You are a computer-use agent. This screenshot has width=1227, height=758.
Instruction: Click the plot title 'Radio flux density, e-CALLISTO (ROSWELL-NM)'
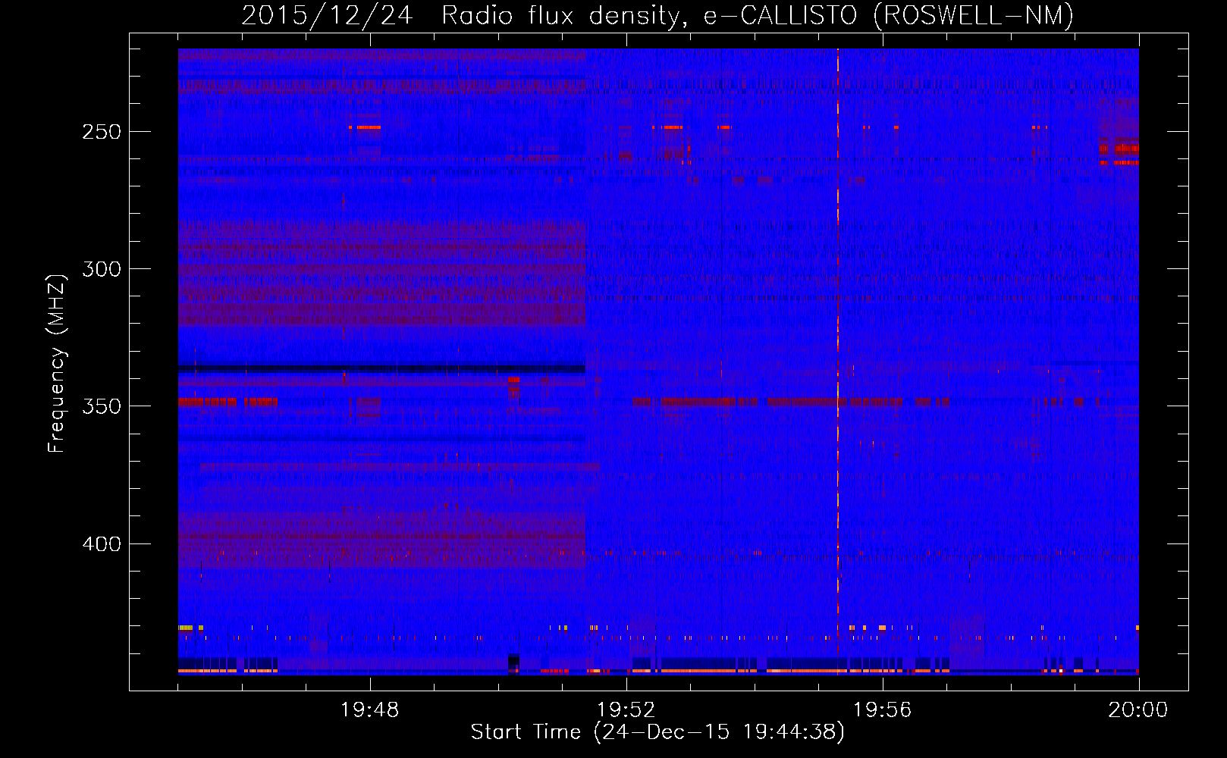pyautogui.click(x=758, y=15)
